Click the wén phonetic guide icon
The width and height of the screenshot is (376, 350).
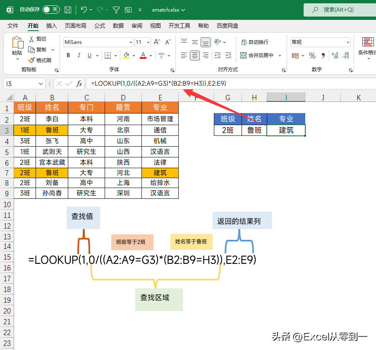(161, 56)
